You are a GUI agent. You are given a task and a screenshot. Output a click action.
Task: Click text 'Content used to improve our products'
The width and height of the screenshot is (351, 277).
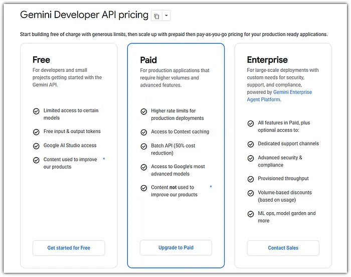click(x=70, y=163)
